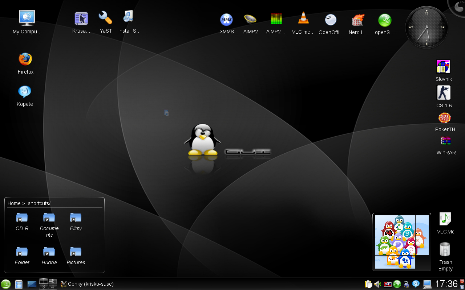The width and height of the screenshot is (465, 290).
Task: Open AIMP2 icon with the equalizer bars
Action: pyautogui.click(x=276, y=23)
